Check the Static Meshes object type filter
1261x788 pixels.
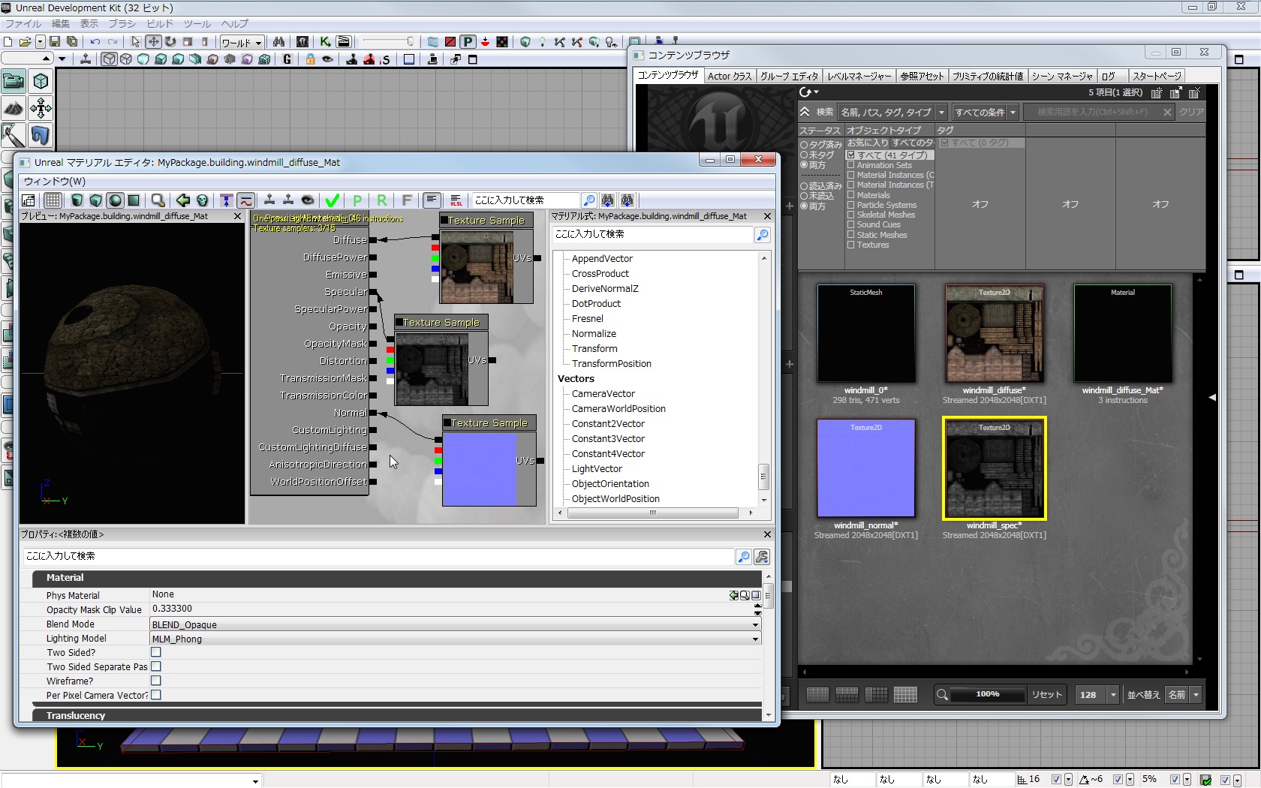(x=851, y=235)
